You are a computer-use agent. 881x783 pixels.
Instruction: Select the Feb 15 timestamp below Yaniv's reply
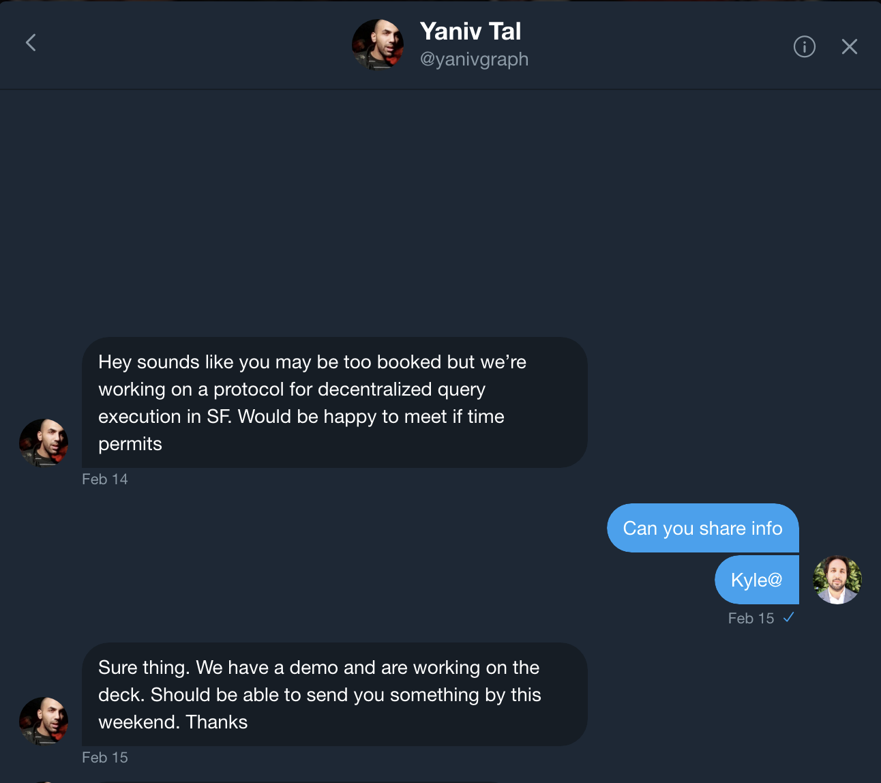pos(104,757)
